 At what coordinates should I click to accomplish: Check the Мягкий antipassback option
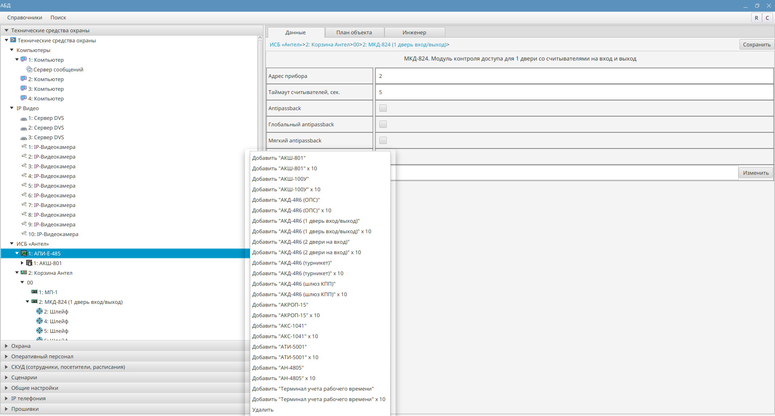point(383,140)
